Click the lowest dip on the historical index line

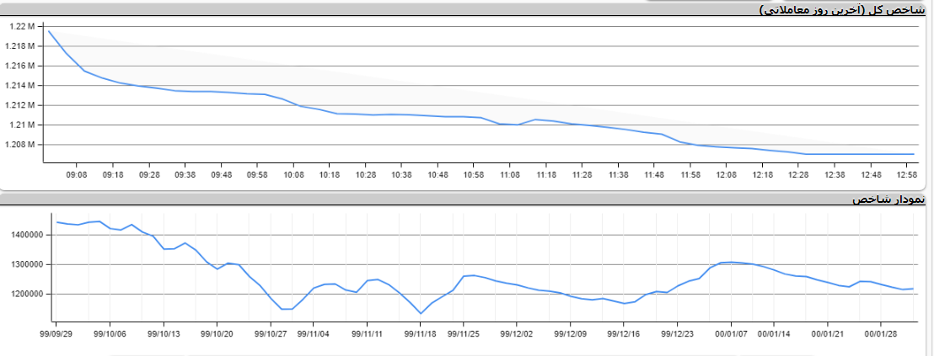pyautogui.click(x=421, y=313)
